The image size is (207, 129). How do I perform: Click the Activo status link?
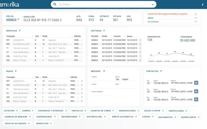(x=151, y=18)
